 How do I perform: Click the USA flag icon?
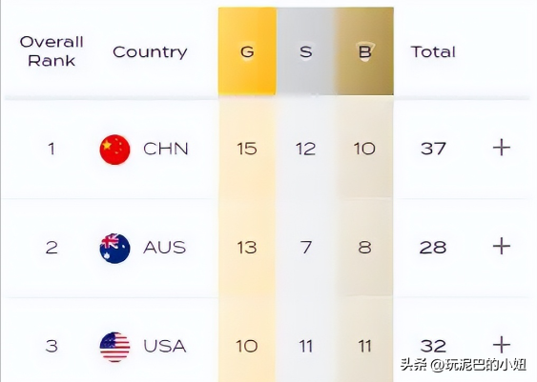pyautogui.click(x=114, y=347)
